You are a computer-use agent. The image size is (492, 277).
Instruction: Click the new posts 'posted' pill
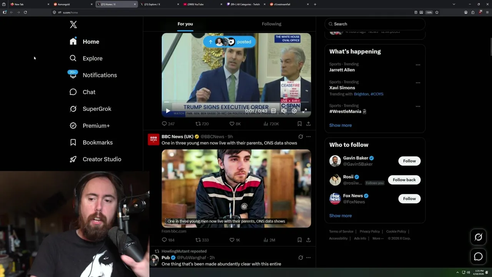point(229,42)
